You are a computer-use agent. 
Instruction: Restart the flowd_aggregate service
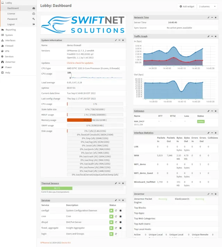[116, 228]
